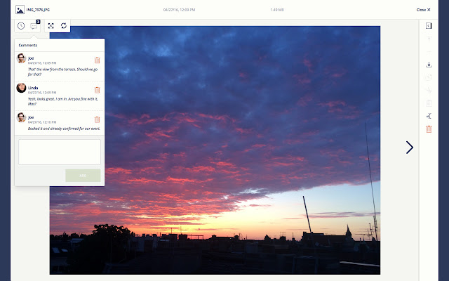Click comment text about the terrace view
Viewport: 449px width, 281px height.
pyautogui.click(x=62, y=72)
